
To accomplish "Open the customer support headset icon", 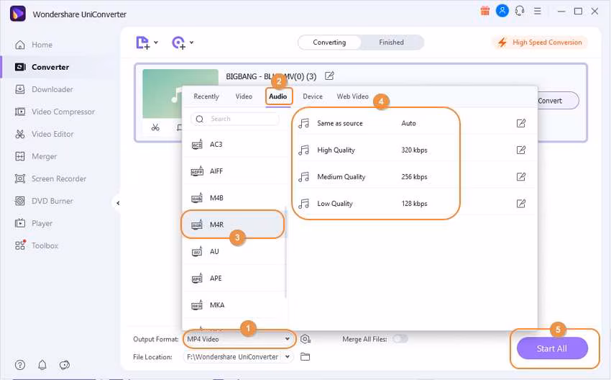I will (520, 11).
